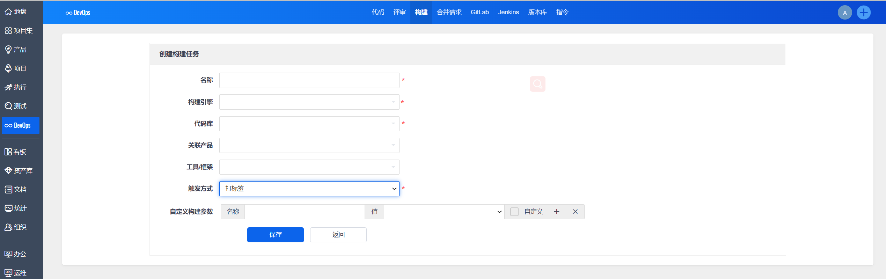Image resolution: width=886 pixels, height=279 pixels.
Task: Open the 代码库 repository dropdown
Action: 309,124
